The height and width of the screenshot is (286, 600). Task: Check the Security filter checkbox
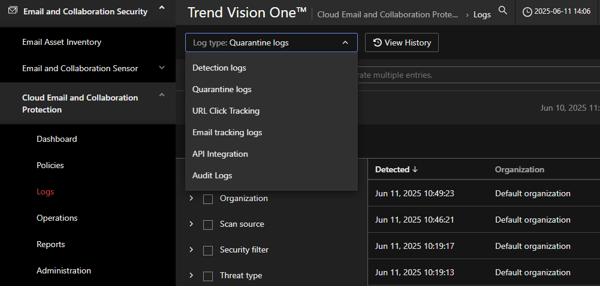click(208, 250)
